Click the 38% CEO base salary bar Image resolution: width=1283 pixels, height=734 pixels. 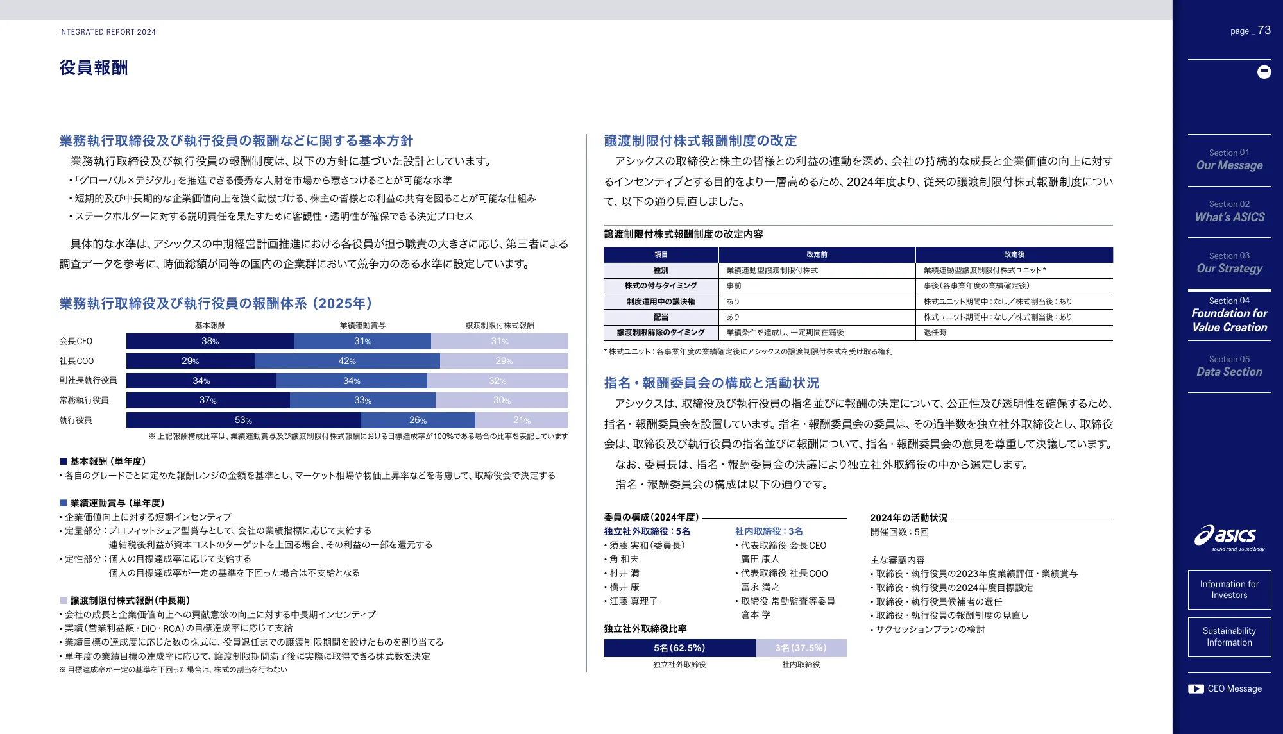click(210, 342)
